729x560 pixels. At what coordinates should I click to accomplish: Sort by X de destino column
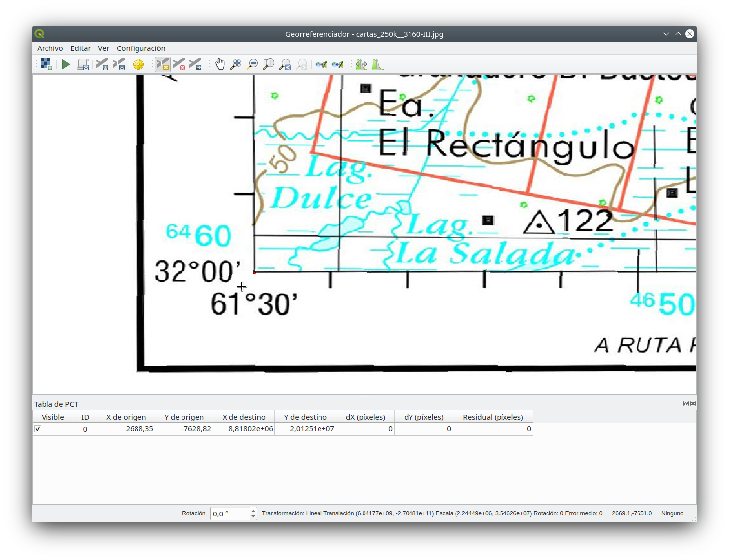[x=244, y=417]
